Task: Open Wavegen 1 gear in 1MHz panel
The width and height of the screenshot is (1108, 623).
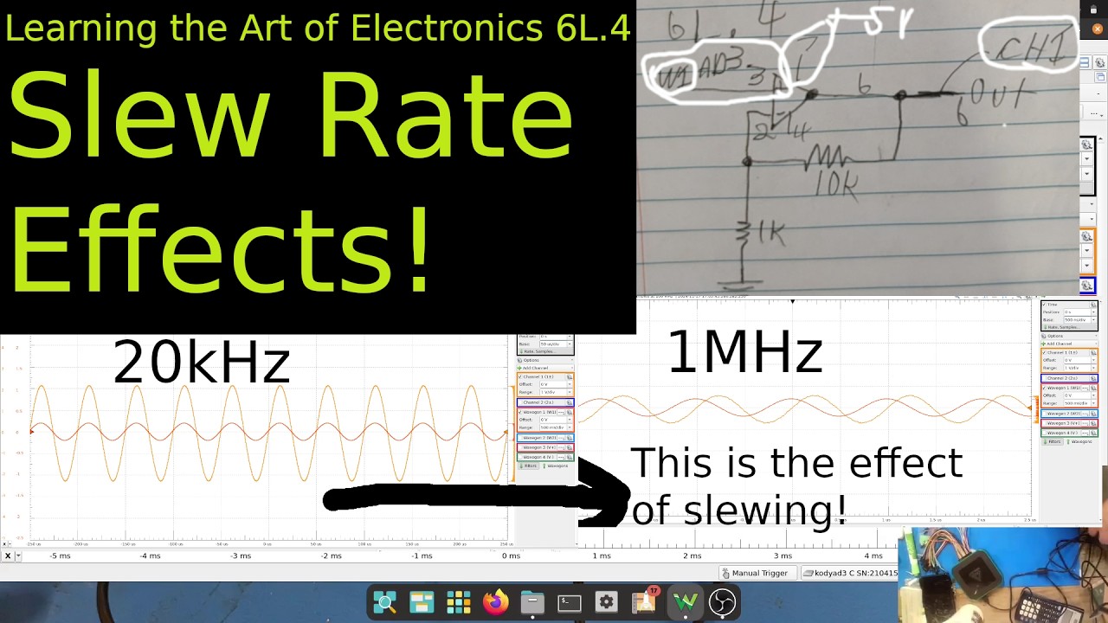Action: 1094,388
